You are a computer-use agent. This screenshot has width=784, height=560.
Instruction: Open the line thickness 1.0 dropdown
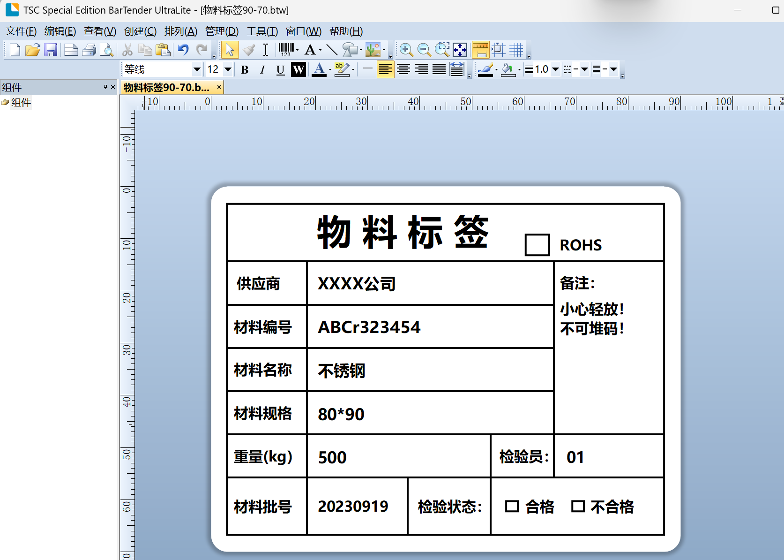pos(556,69)
